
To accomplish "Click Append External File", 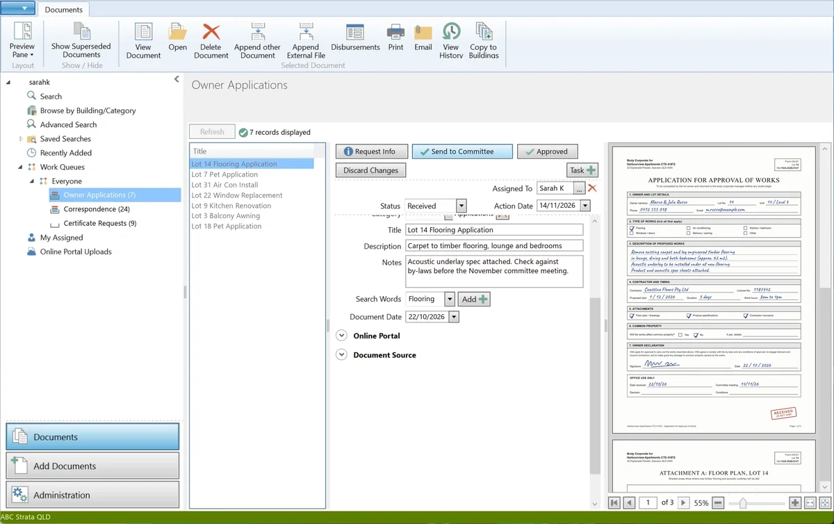I will (x=306, y=40).
